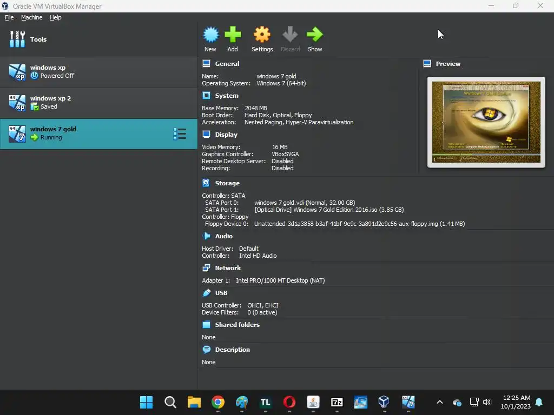
Task: Open the Help menu
Action: (56, 17)
